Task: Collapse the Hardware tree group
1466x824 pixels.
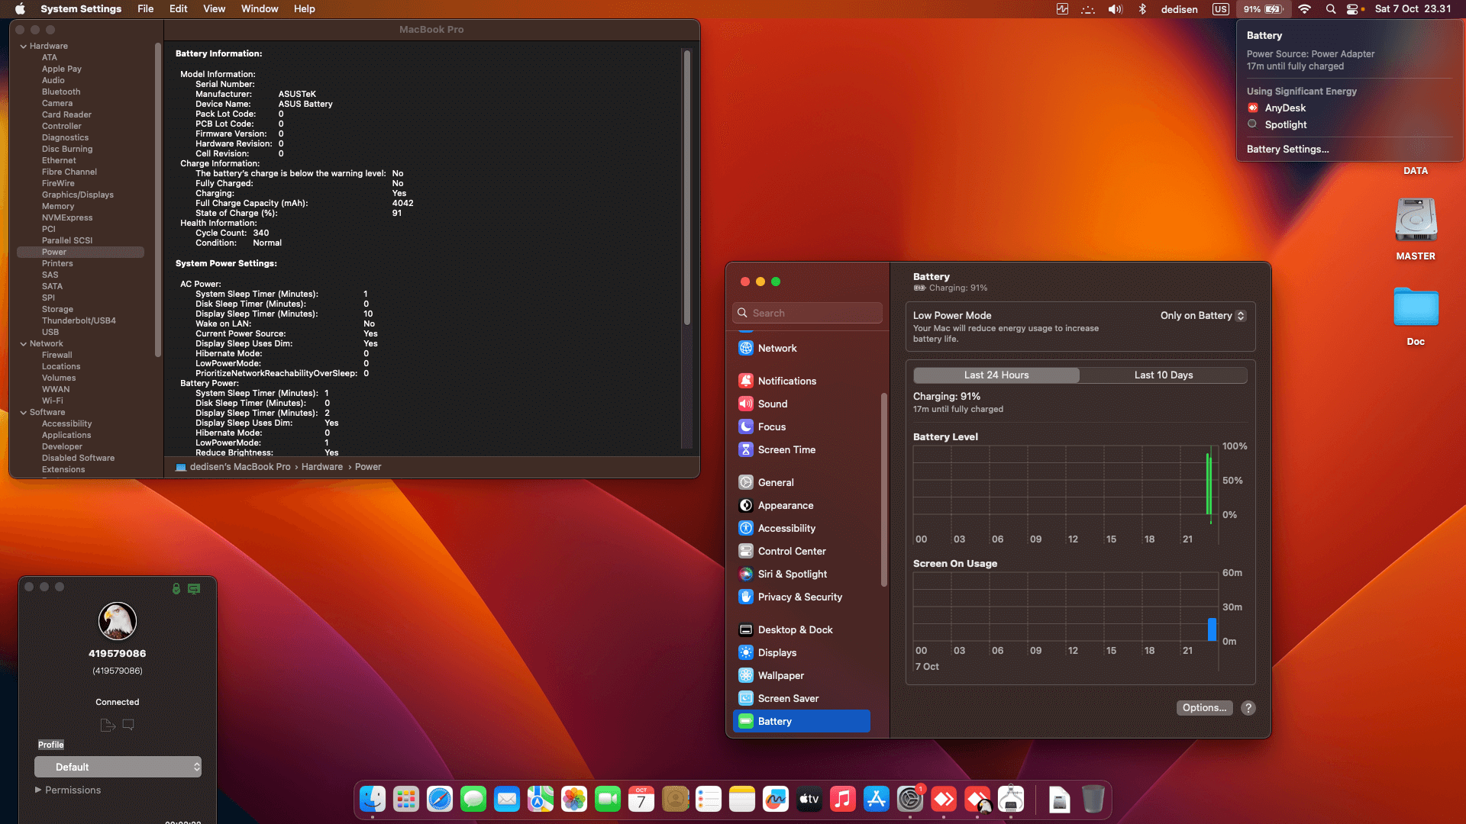Action: tap(24, 46)
